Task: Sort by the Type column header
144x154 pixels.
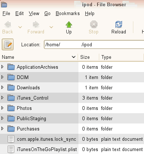Action: [x=121, y=57]
